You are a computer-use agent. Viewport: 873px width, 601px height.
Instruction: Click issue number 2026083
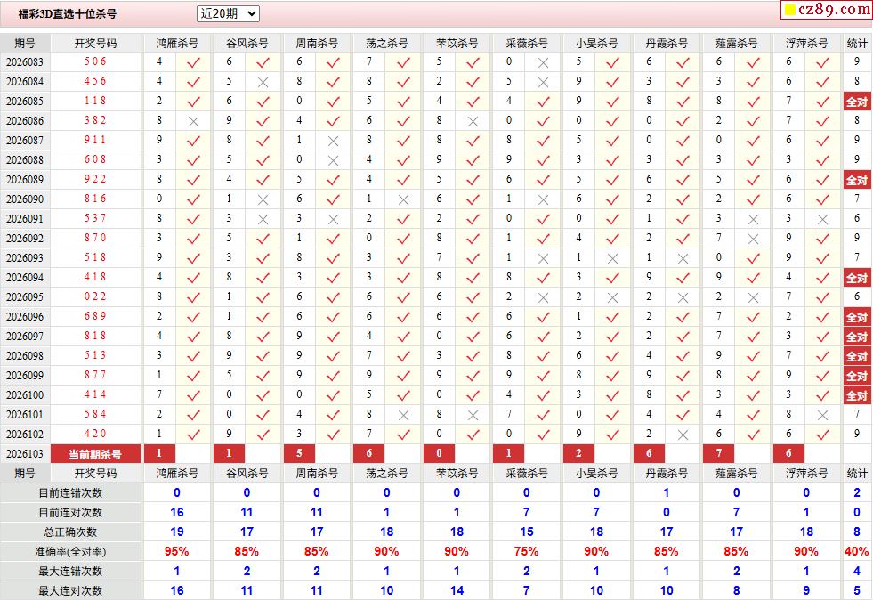click(25, 62)
